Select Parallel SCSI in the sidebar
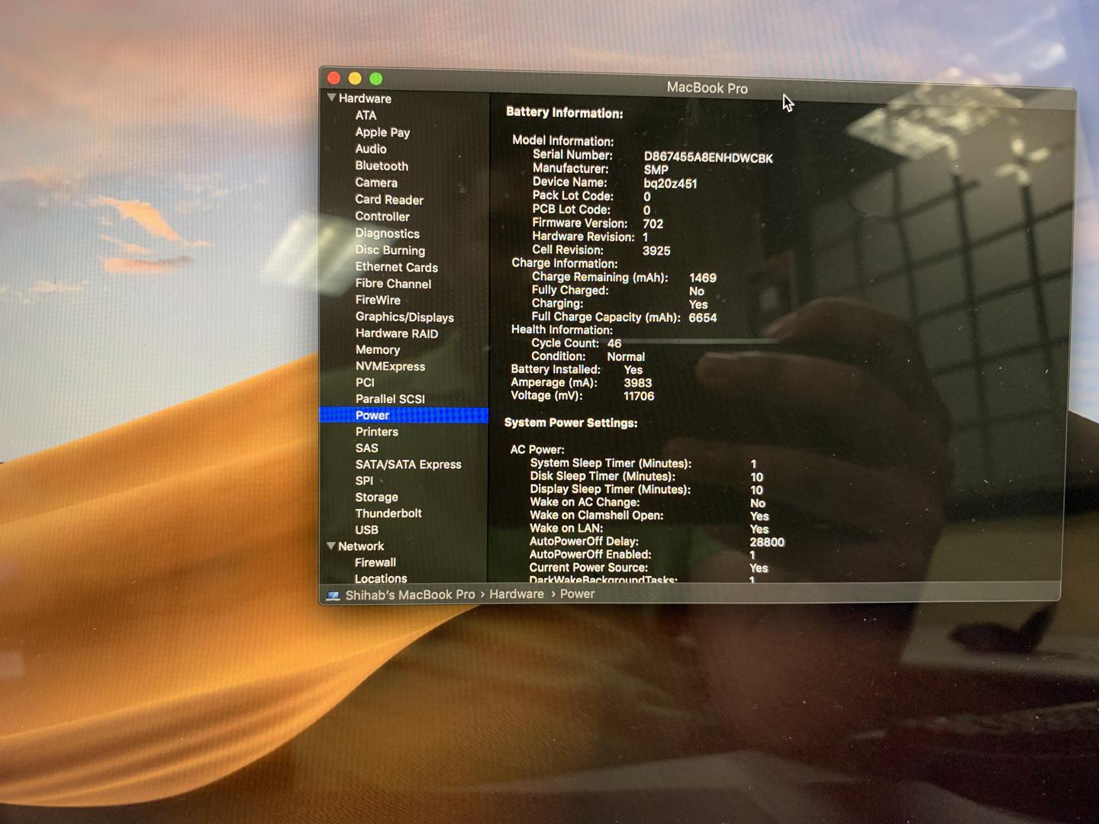The height and width of the screenshot is (824, 1099). coord(390,398)
